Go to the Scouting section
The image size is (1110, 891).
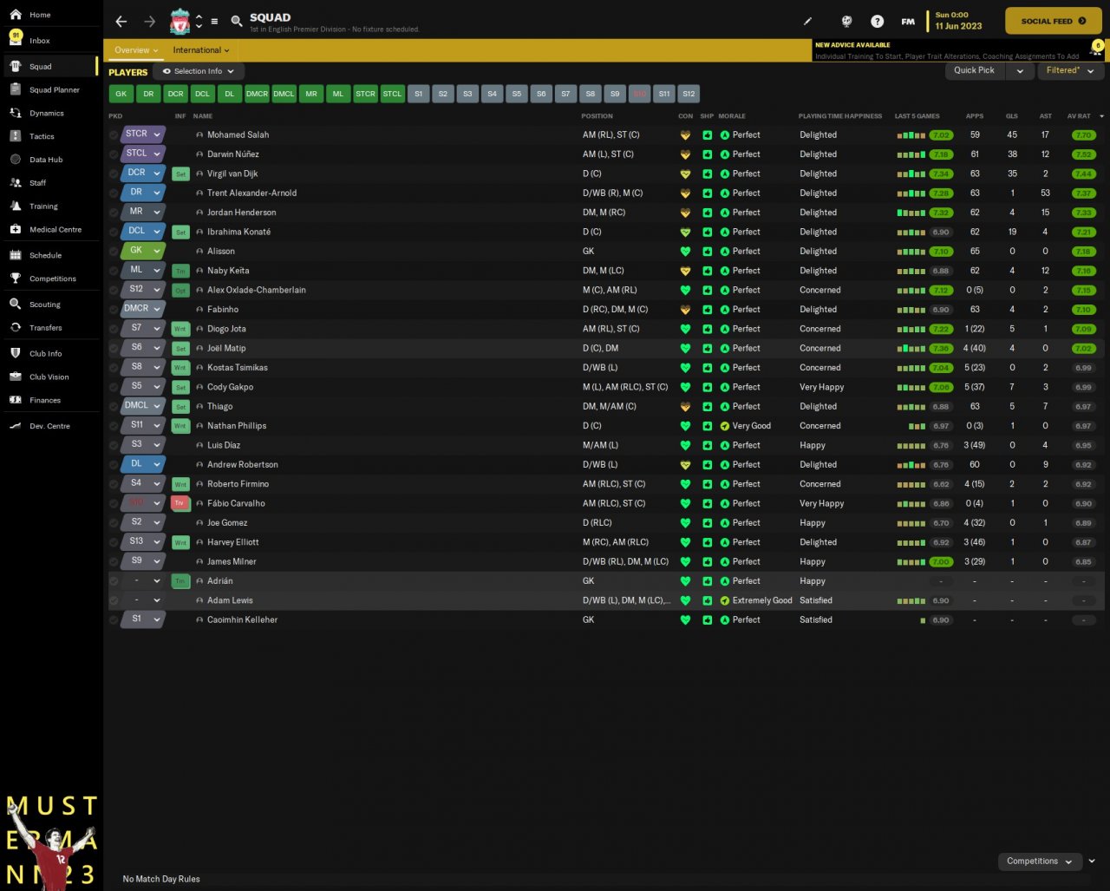44,305
